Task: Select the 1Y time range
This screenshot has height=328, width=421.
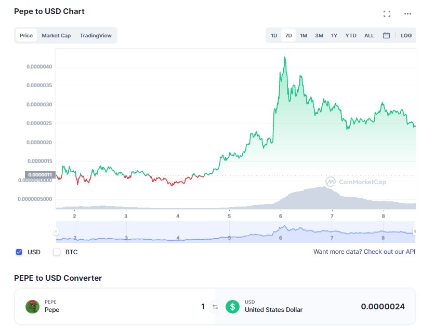Action: coord(334,35)
